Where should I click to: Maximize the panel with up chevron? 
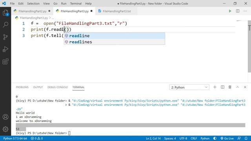[x=238, y=87]
